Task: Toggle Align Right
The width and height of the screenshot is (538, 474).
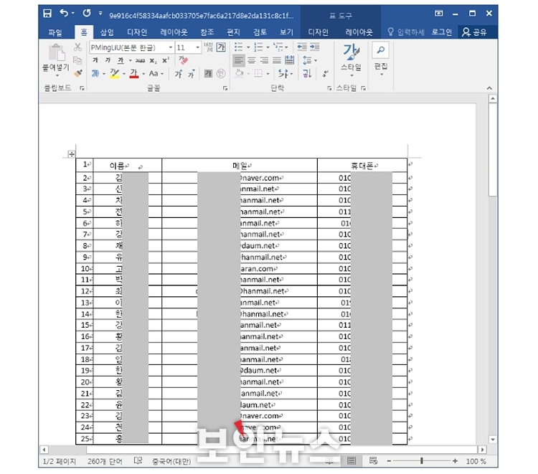Action: point(264,61)
